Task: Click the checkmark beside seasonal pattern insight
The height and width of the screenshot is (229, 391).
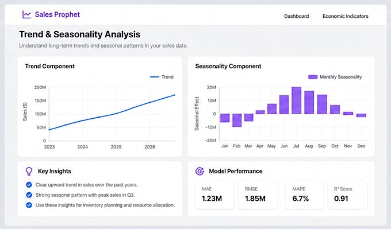Action: coord(29,195)
